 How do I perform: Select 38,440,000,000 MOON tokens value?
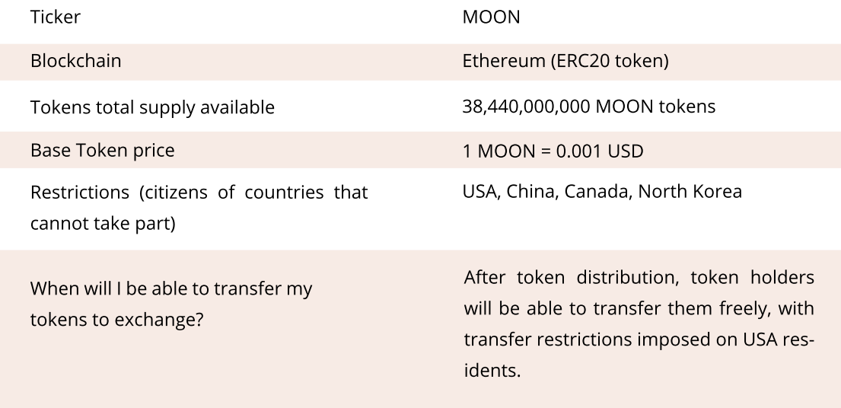pyautogui.click(x=588, y=106)
